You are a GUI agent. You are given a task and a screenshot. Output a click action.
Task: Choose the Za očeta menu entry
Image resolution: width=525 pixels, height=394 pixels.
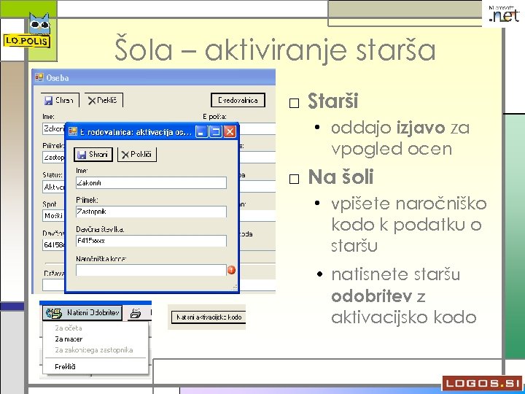[x=69, y=328]
